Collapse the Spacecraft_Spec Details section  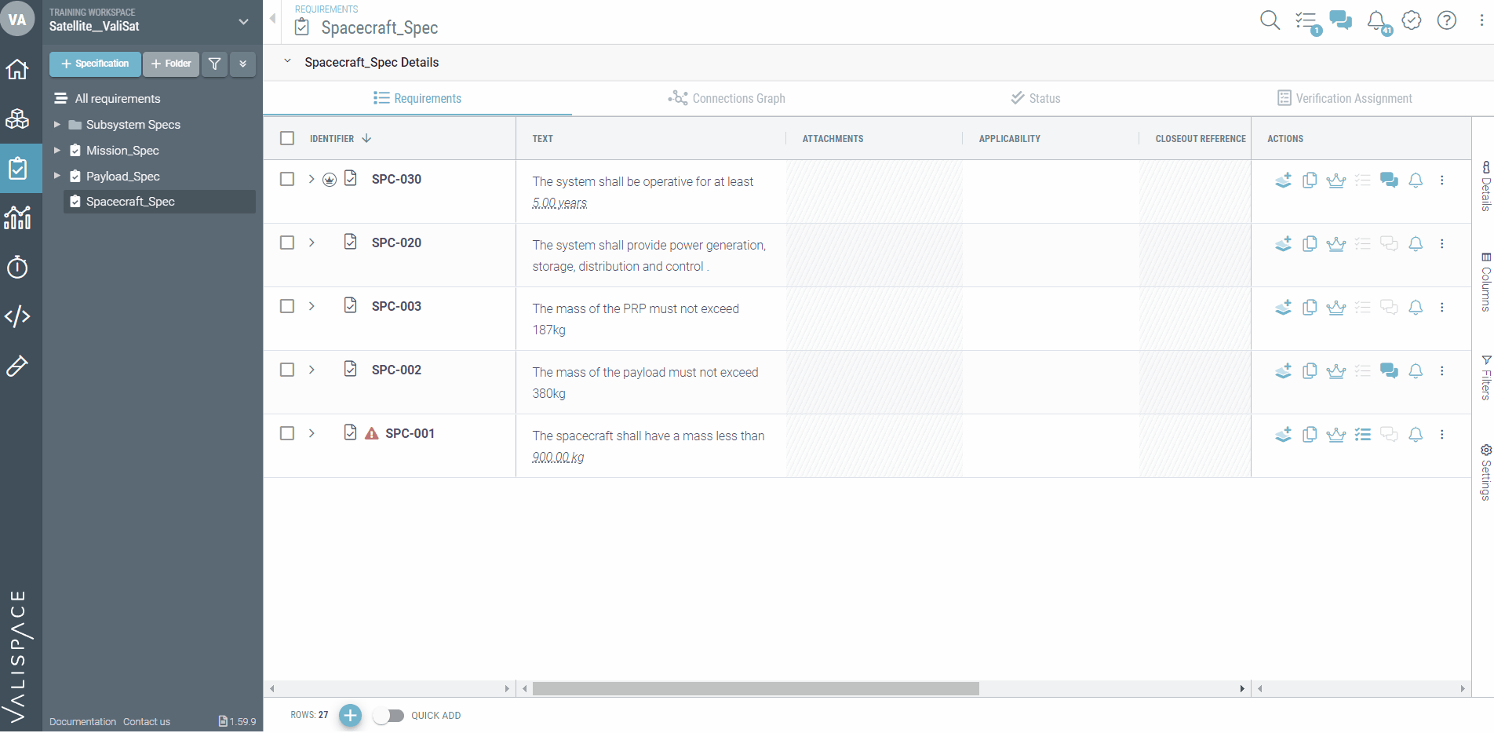(287, 62)
